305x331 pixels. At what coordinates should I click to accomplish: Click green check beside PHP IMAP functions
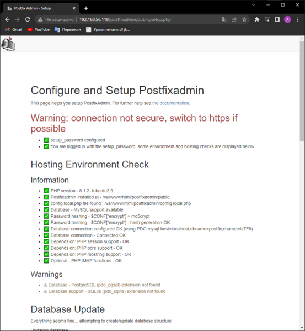tap(46, 261)
